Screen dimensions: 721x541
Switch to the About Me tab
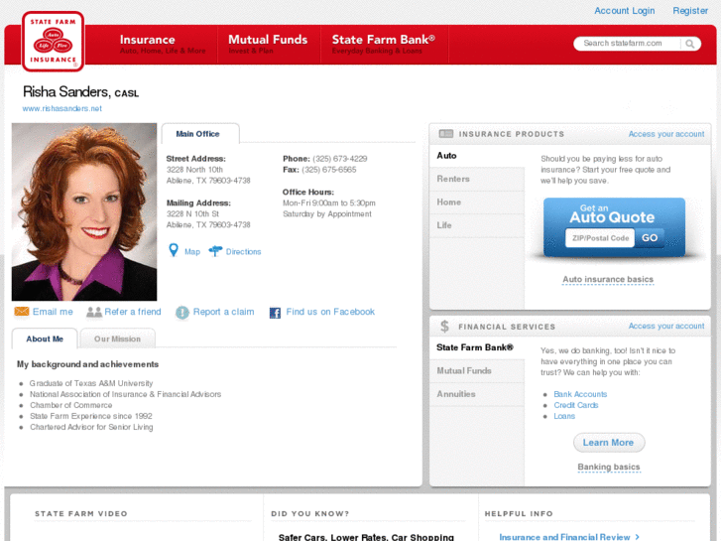[45, 338]
